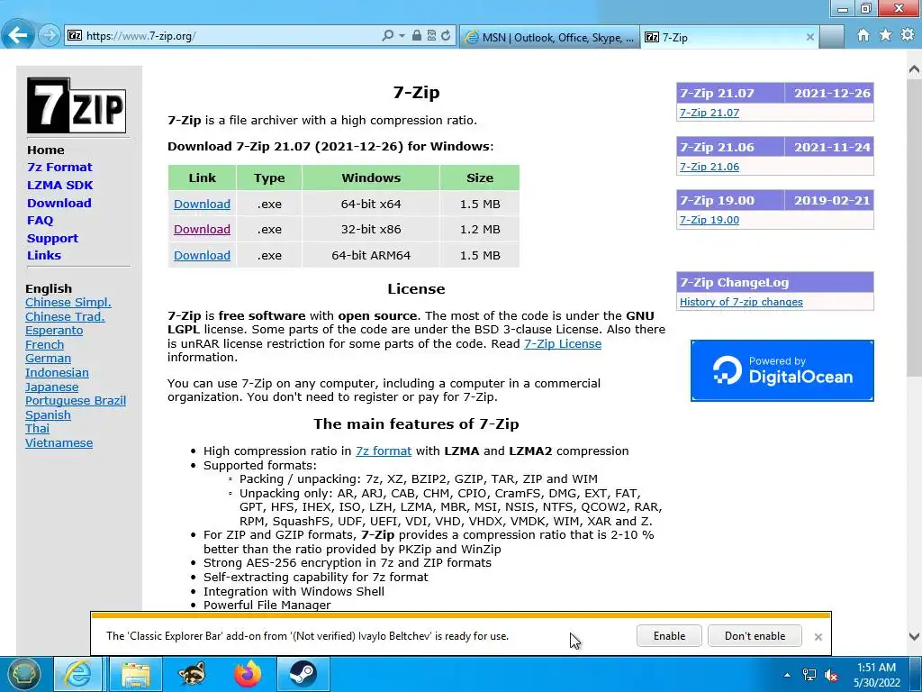Open the taskbar clock and date
The width and height of the screenshot is (922, 692).
pos(877,675)
